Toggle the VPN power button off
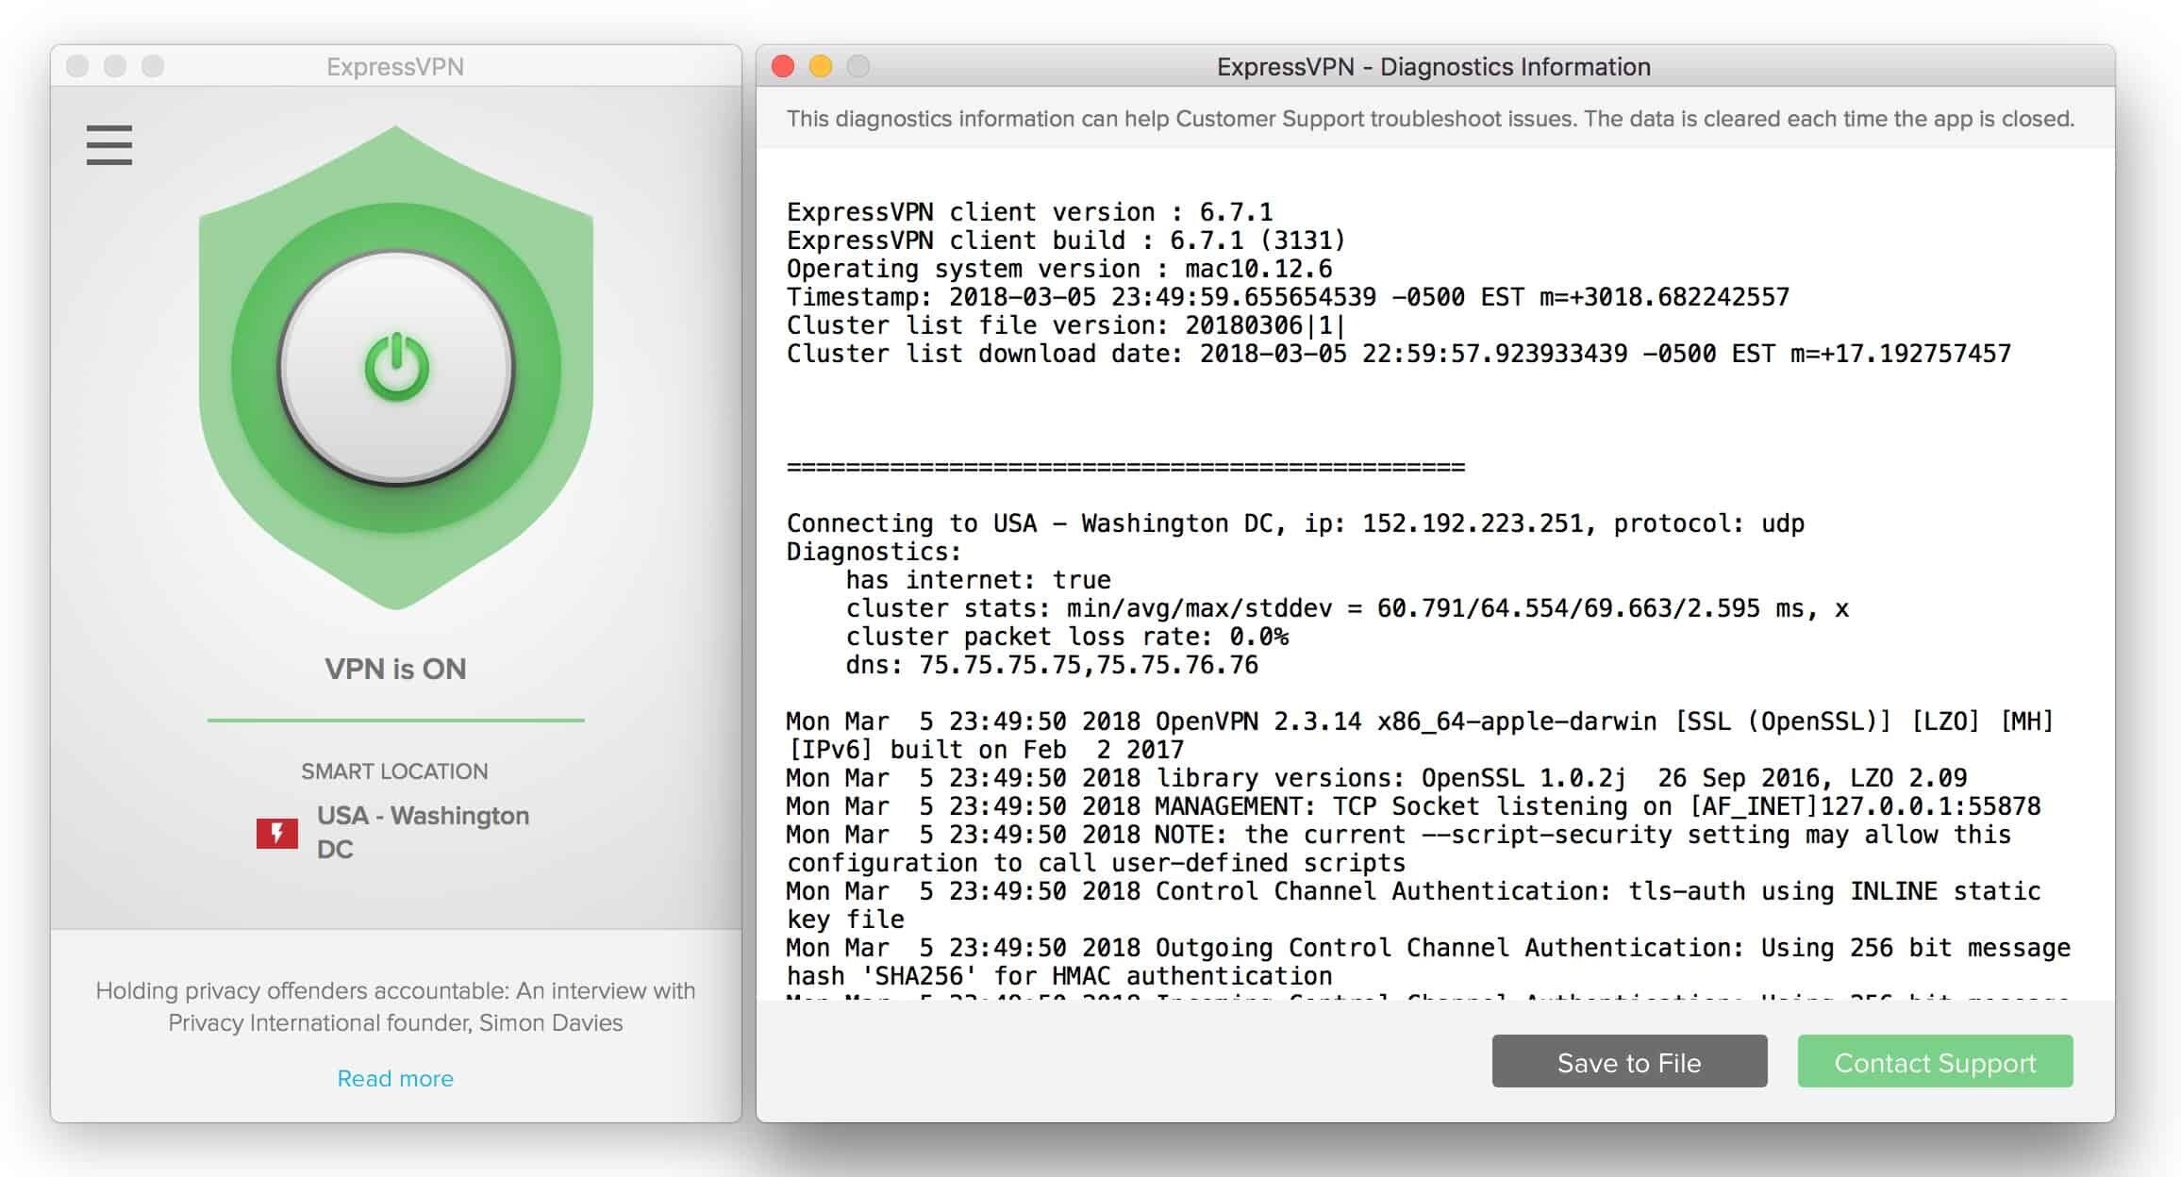 396,368
